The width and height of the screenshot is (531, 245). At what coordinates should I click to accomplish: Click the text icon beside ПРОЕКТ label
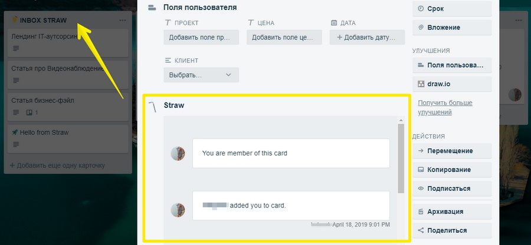coord(168,22)
